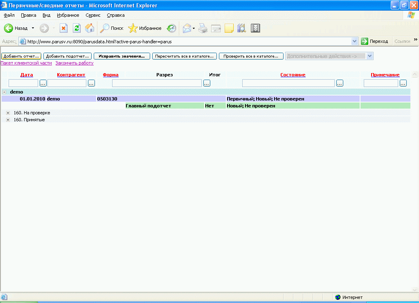Click the Forward arrow icon
This screenshot has height=303, width=419.
[x=44, y=28]
